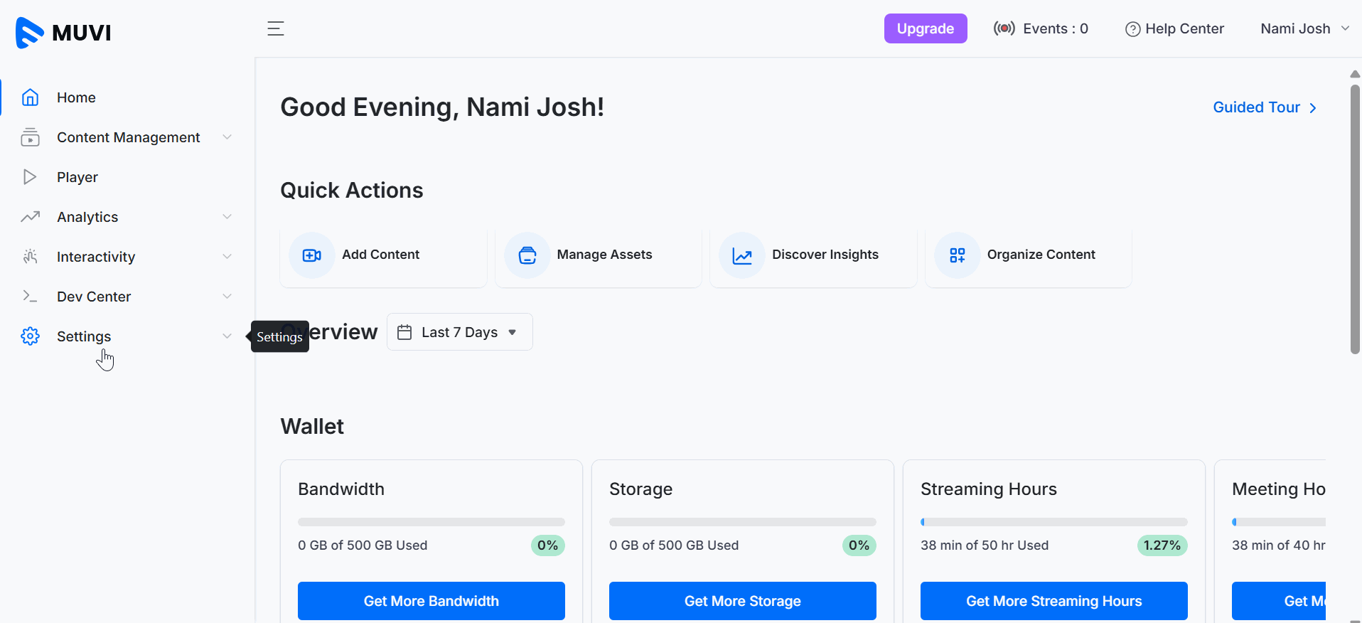The height and width of the screenshot is (623, 1362).
Task: Click the Streaming Hours usage progress bar
Action: (x=1053, y=522)
